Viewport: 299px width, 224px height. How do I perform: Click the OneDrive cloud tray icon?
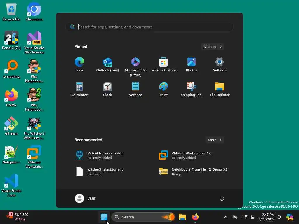click(x=235, y=217)
